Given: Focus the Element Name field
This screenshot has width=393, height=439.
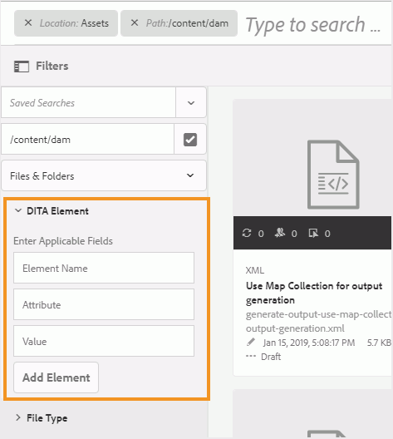Looking at the screenshot, I should pyautogui.click(x=104, y=268).
